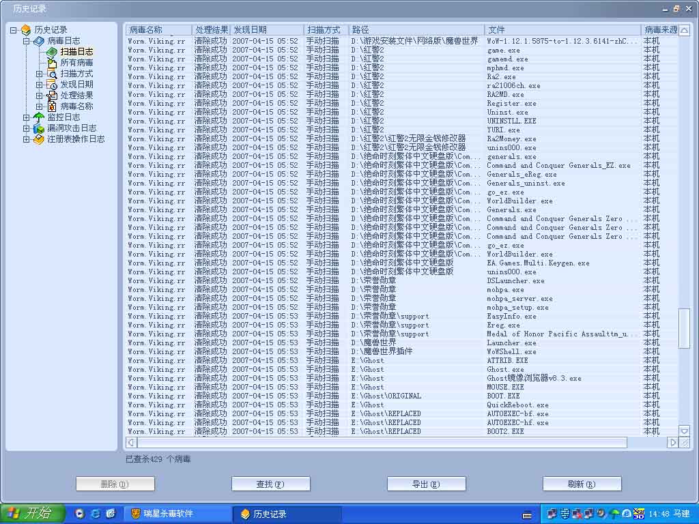The height and width of the screenshot is (524, 699).
Task: Click the 发现日期 calendar clock icon
Action: point(52,85)
